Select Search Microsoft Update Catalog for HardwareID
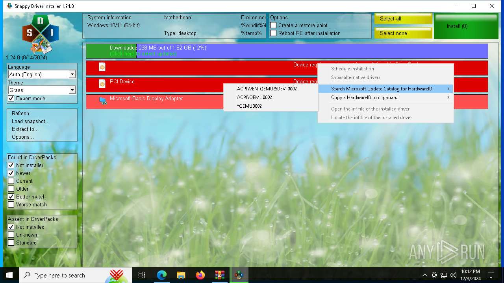The image size is (504, 283). click(385, 89)
